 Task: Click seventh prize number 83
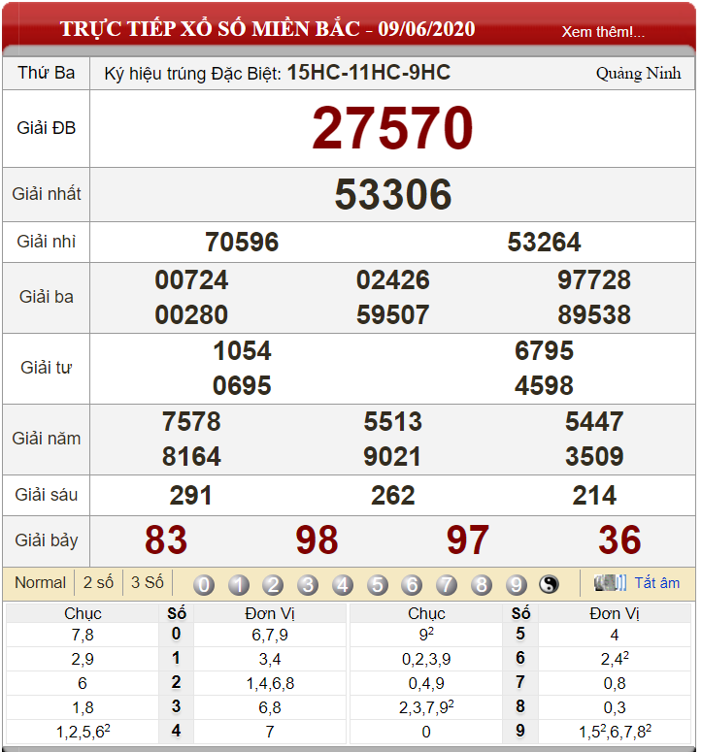click(x=166, y=540)
